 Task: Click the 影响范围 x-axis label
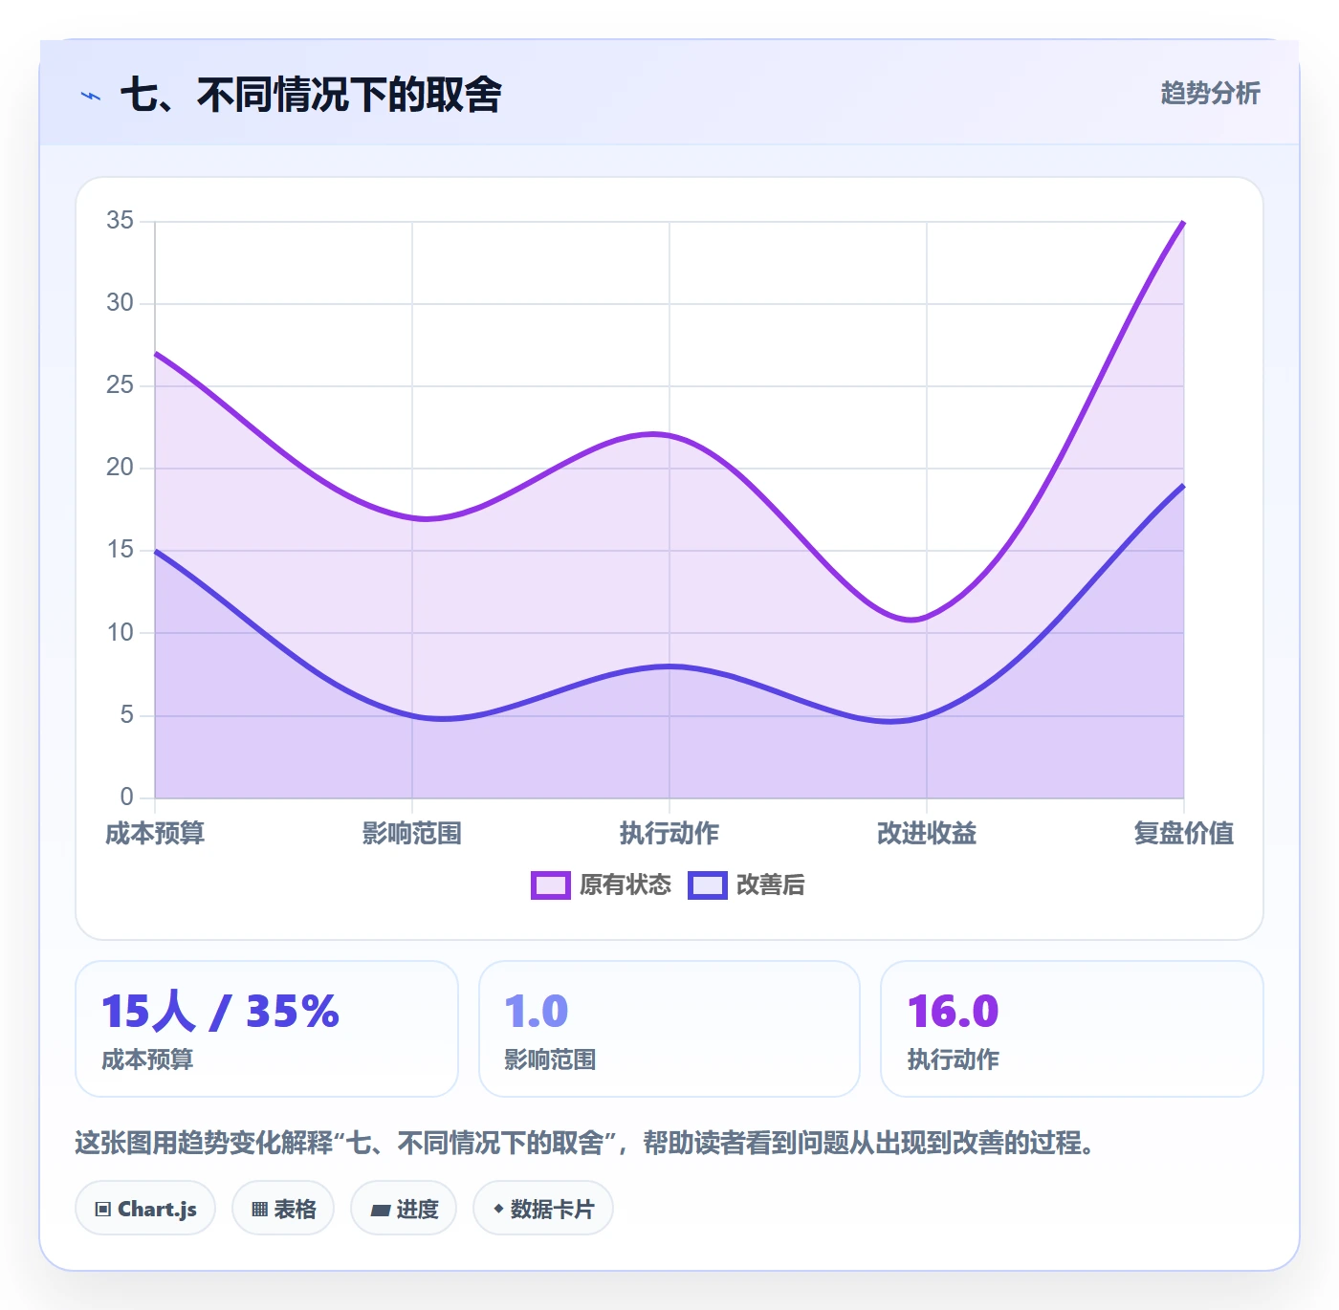click(412, 834)
